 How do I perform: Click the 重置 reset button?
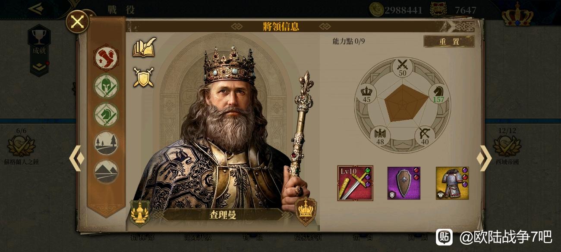[x=449, y=41]
